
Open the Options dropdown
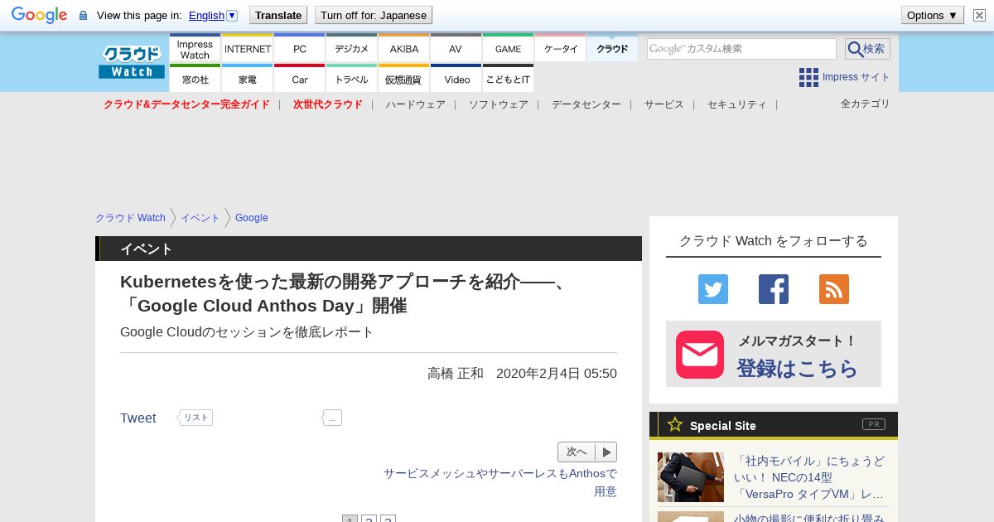(932, 15)
